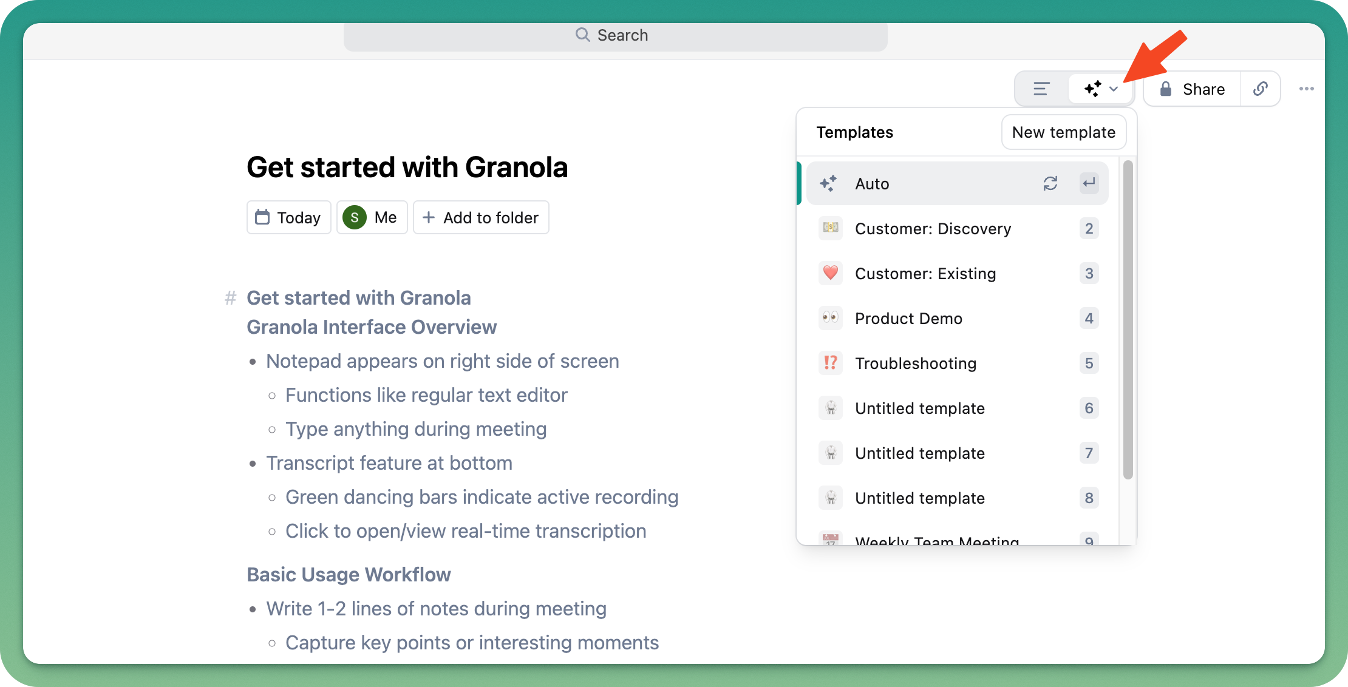The width and height of the screenshot is (1348, 687).
Task: Click the templates list scrollbar
Action: pyautogui.click(x=1128, y=320)
